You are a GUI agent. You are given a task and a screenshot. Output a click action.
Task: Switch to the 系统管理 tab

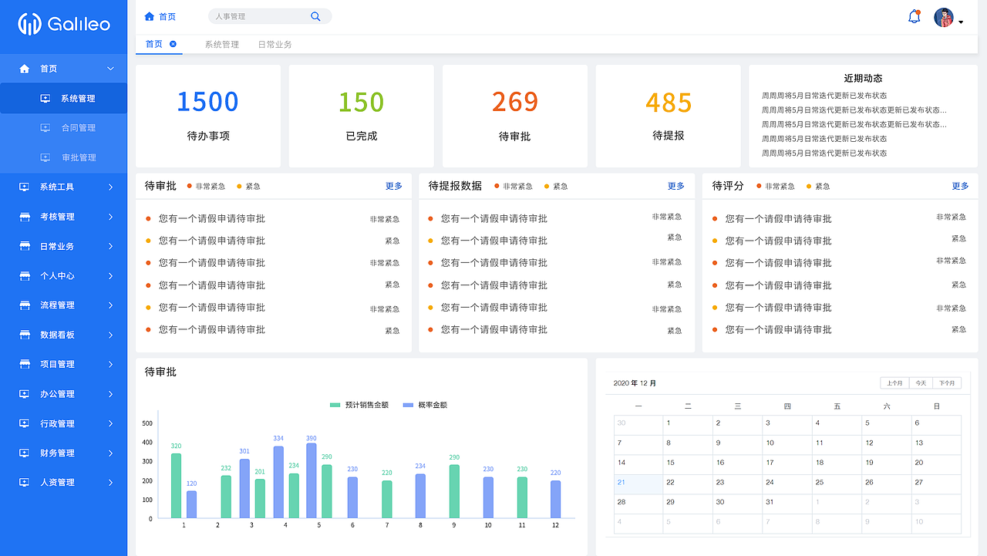221,45
